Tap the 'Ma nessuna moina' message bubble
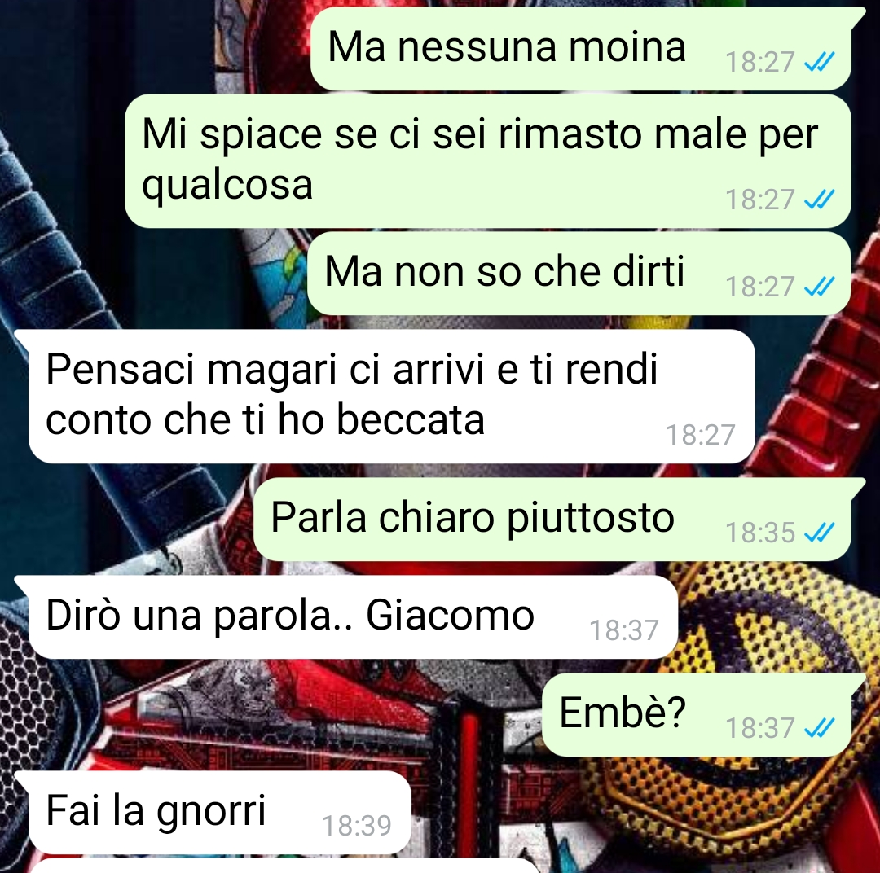 tap(581, 49)
